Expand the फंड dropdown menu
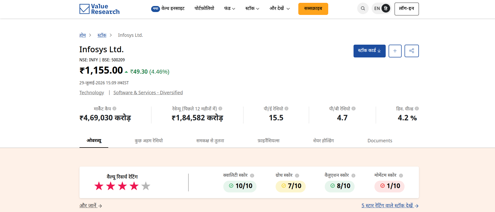This screenshot has height=212, width=495. [x=230, y=8]
